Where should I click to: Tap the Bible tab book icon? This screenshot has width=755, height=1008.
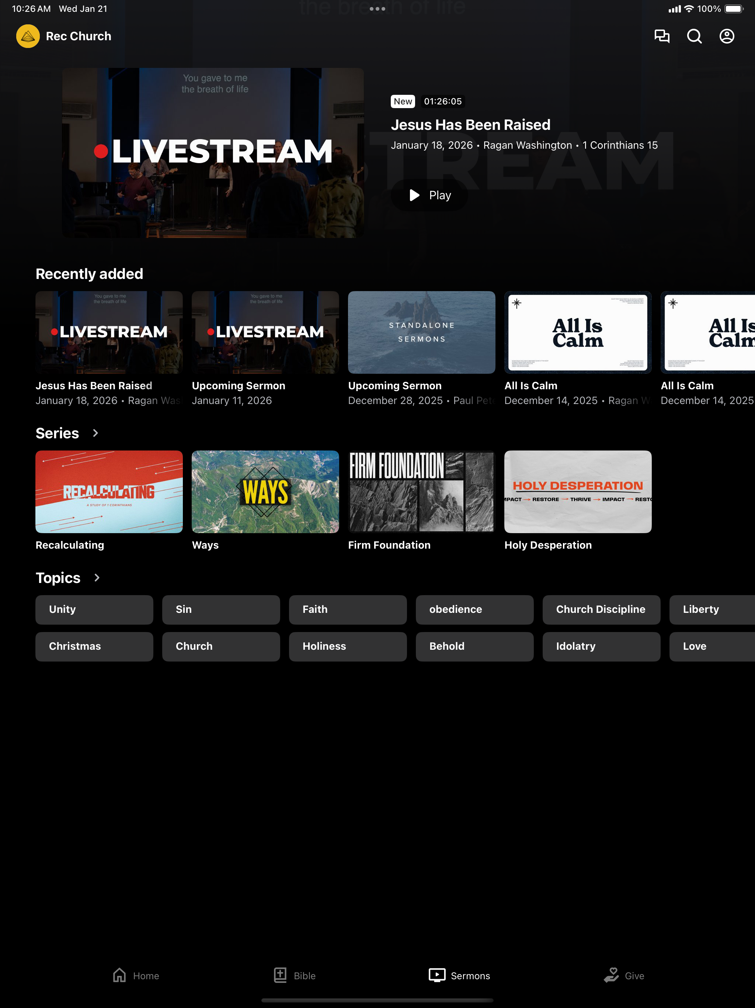(280, 975)
